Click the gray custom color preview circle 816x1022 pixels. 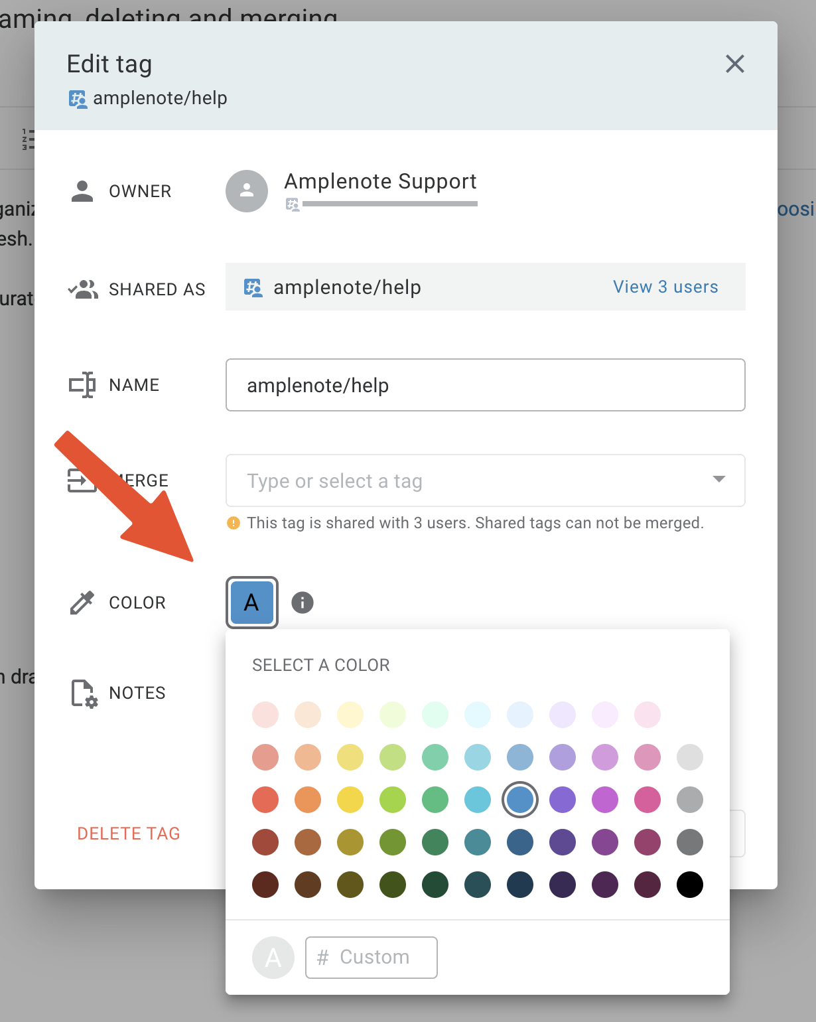point(273,958)
